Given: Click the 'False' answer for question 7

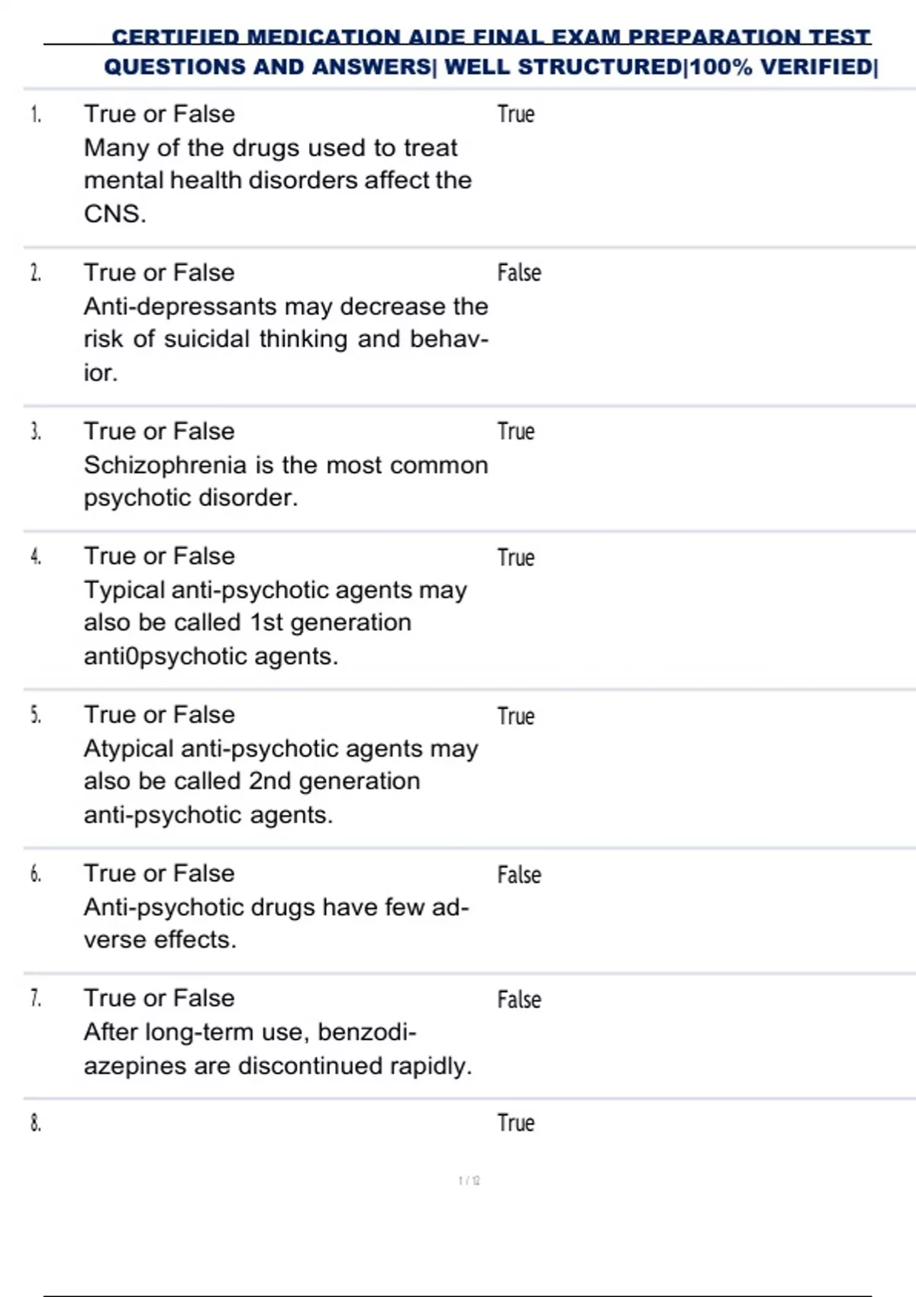Looking at the screenshot, I should pos(519,1000).
